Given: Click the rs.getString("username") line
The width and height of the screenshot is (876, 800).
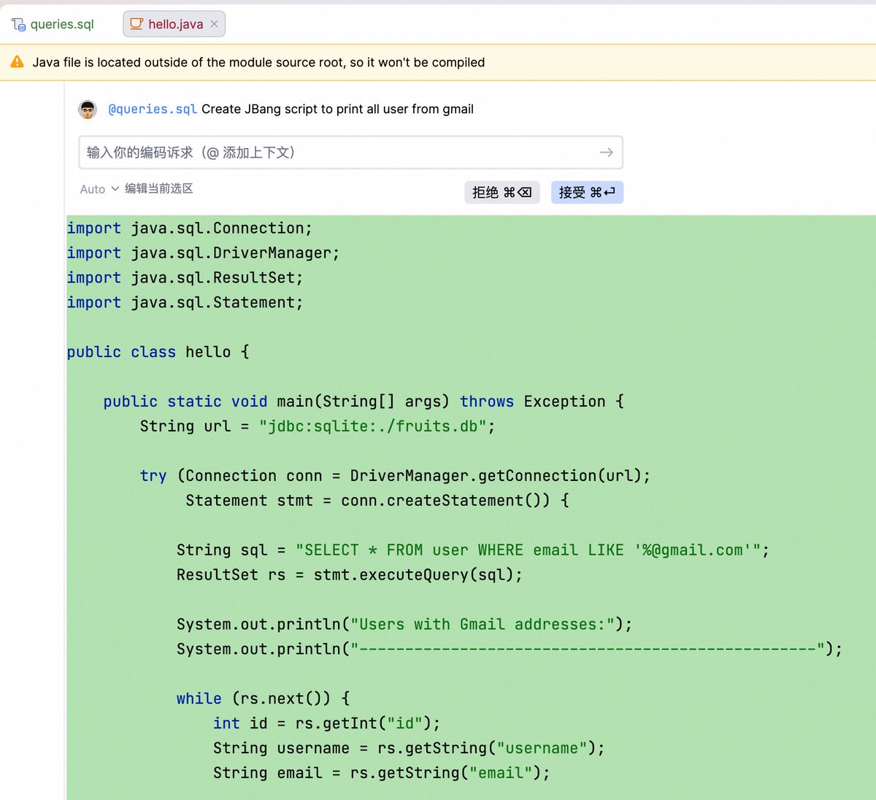Looking at the screenshot, I should point(409,748).
